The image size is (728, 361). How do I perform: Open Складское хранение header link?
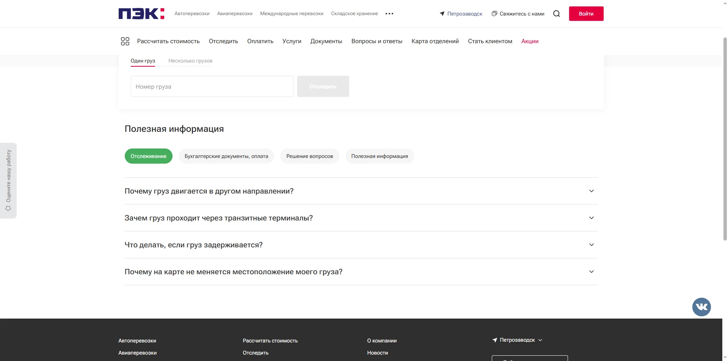(x=355, y=14)
